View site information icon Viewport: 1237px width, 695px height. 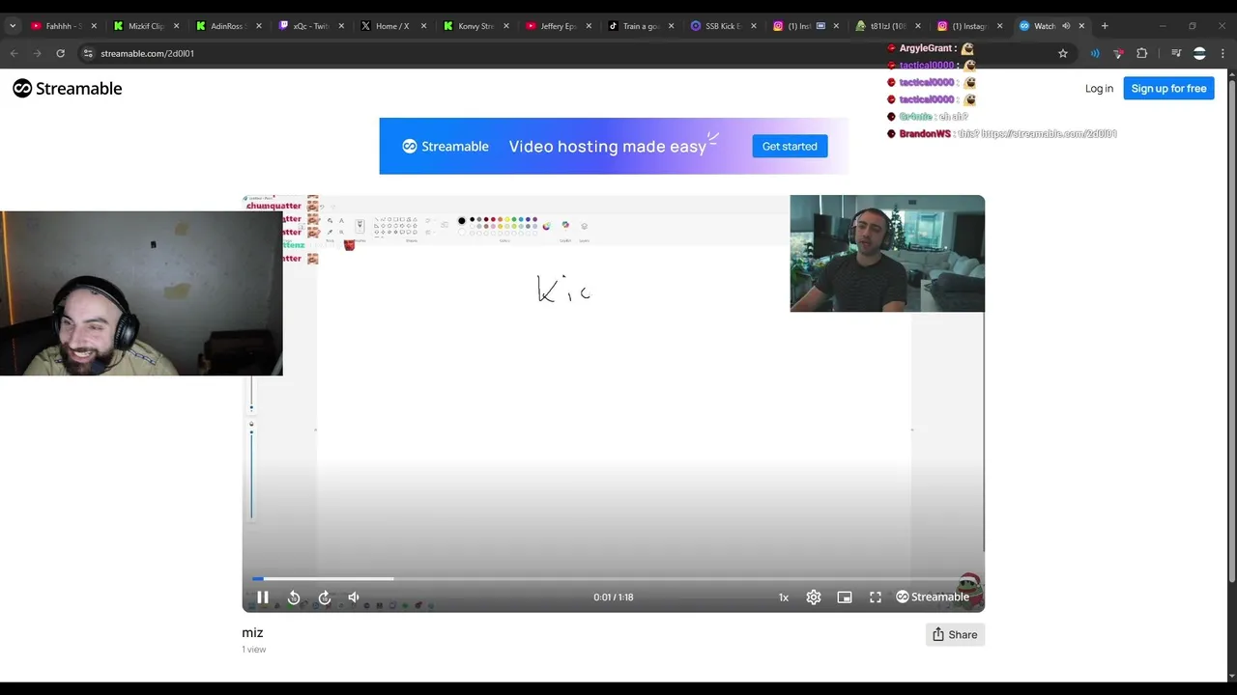[x=87, y=53]
